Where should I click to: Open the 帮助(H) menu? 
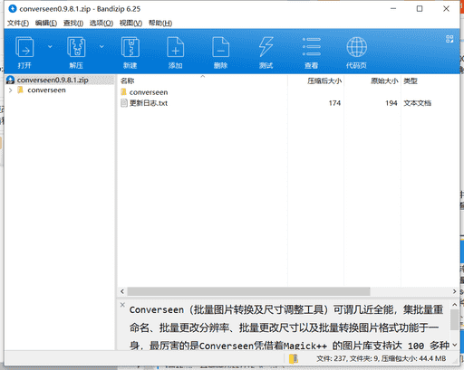[160, 23]
